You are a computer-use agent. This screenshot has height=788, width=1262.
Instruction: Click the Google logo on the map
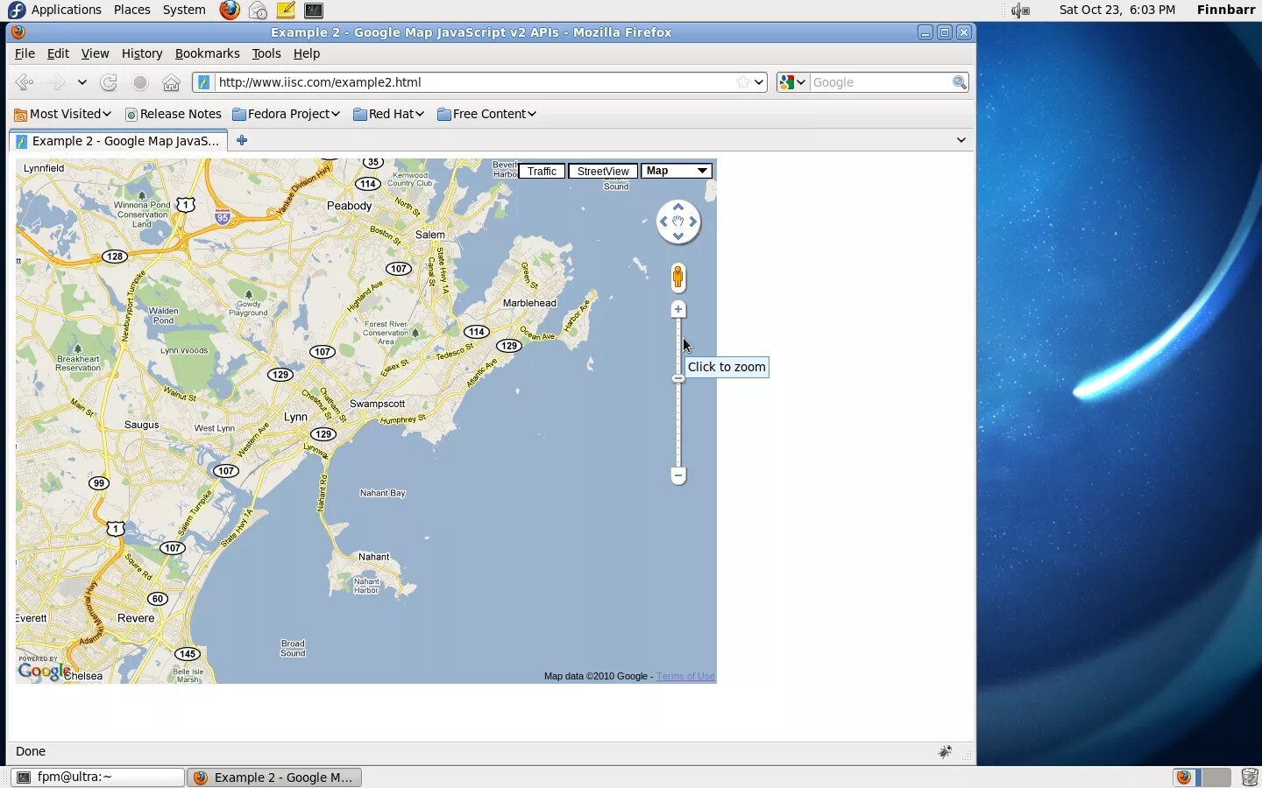pyautogui.click(x=44, y=671)
